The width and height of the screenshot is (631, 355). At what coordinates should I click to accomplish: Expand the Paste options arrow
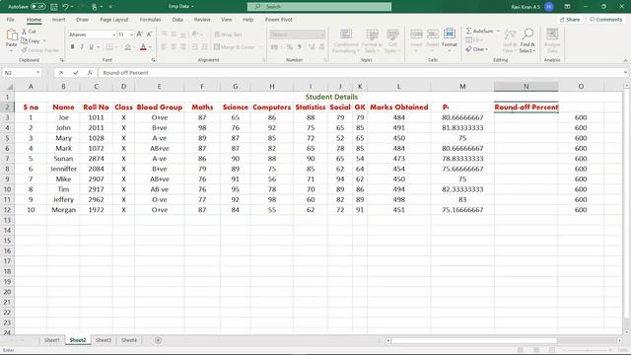click(x=11, y=50)
